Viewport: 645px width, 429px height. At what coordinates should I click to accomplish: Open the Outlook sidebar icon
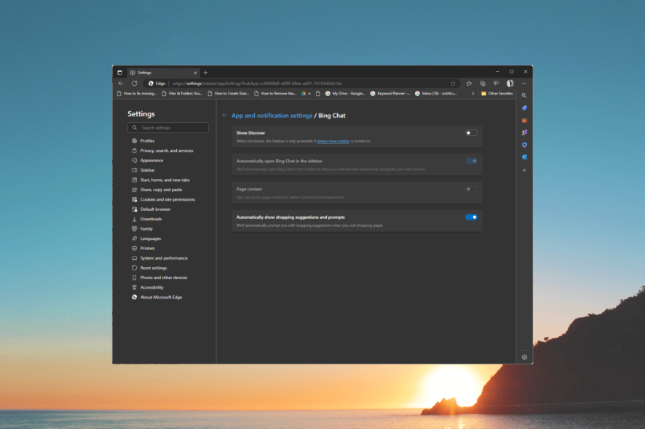524,157
